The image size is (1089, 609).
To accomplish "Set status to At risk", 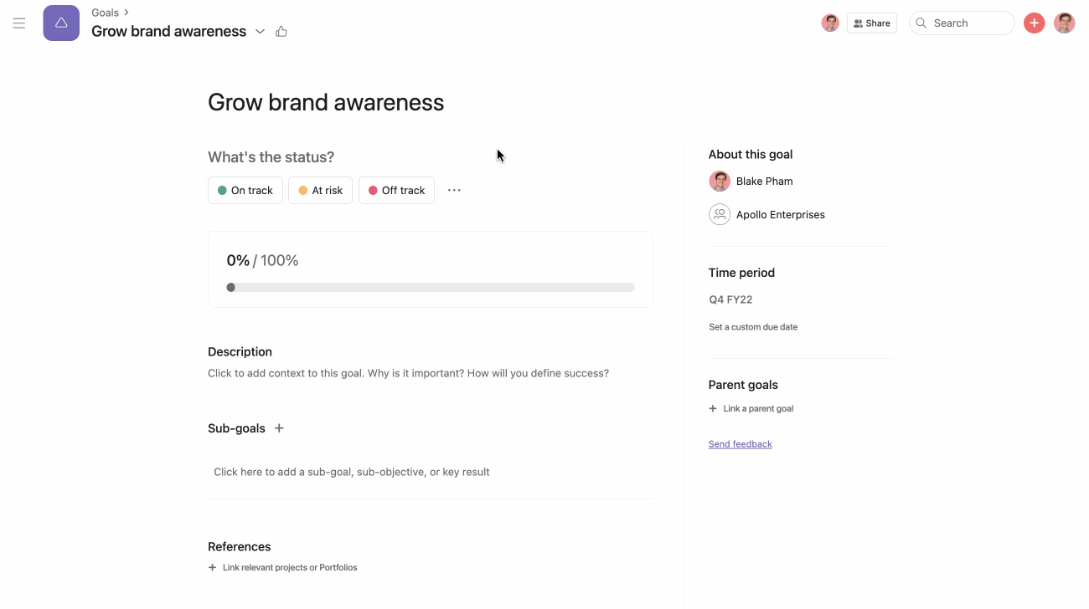I will (x=320, y=191).
